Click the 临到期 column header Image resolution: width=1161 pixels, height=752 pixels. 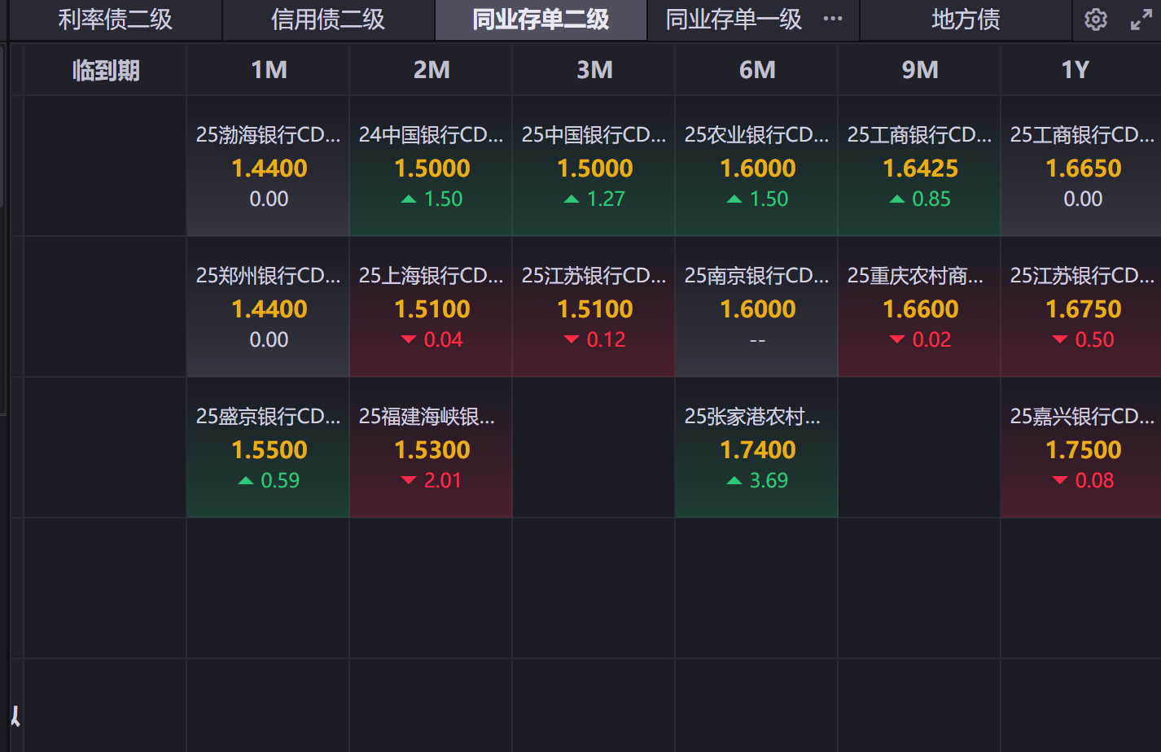point(106,70)
